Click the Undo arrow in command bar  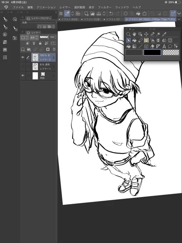pos(111,14)
